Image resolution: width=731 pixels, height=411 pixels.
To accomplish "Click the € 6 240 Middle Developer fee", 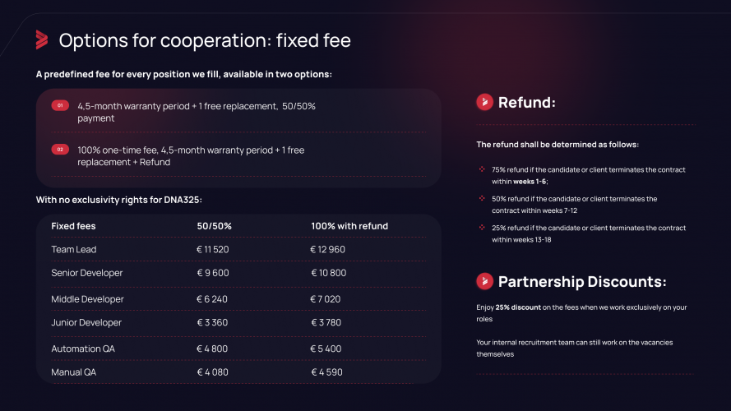I will (x=212, y=299).
